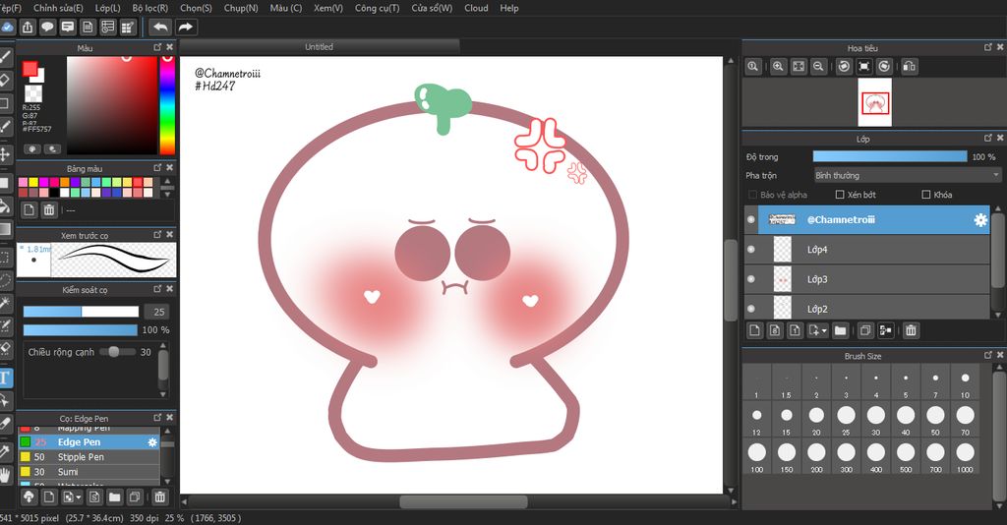Open the Công cụ(T) menu

click(x=377, y=8)
